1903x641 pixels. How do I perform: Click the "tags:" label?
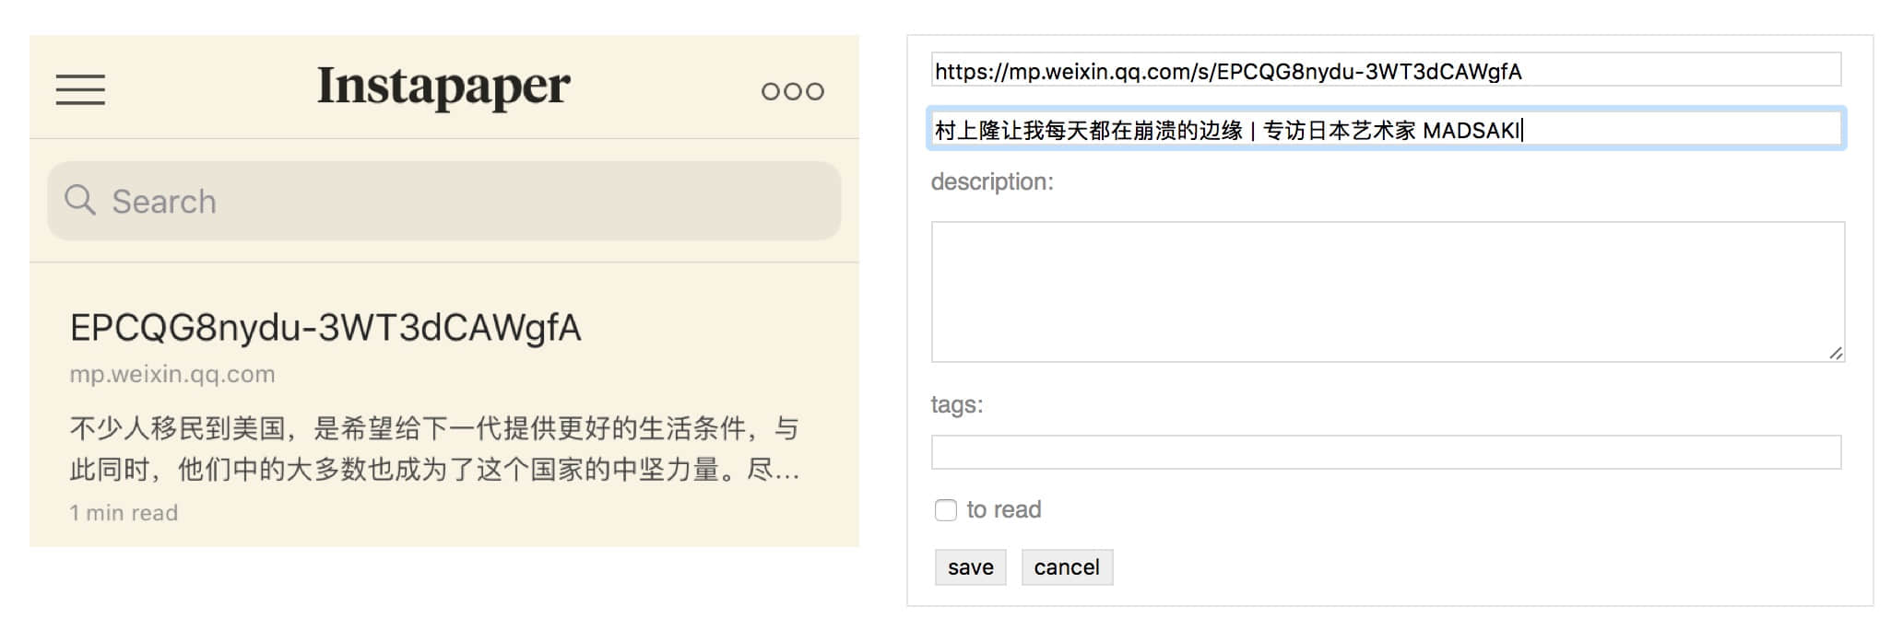coord(956,404)
